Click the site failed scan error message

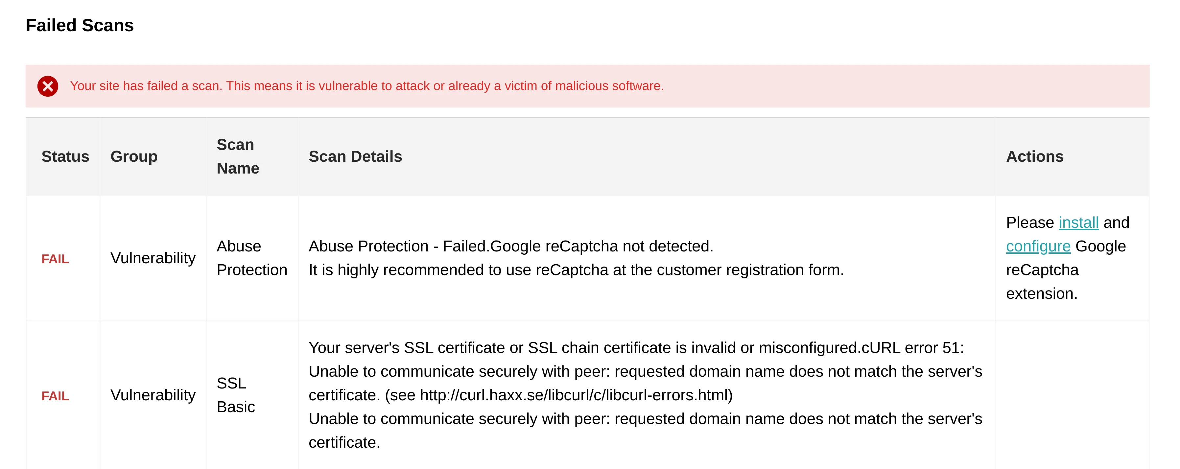coord(366,86)
